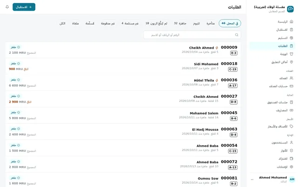This screenshot has height=187, width=298.
Task: Select the مُسلّمة filter tab
Action: [90, 23]
